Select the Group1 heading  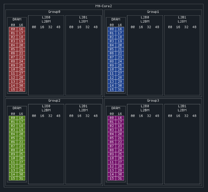(x=153, y=12)
